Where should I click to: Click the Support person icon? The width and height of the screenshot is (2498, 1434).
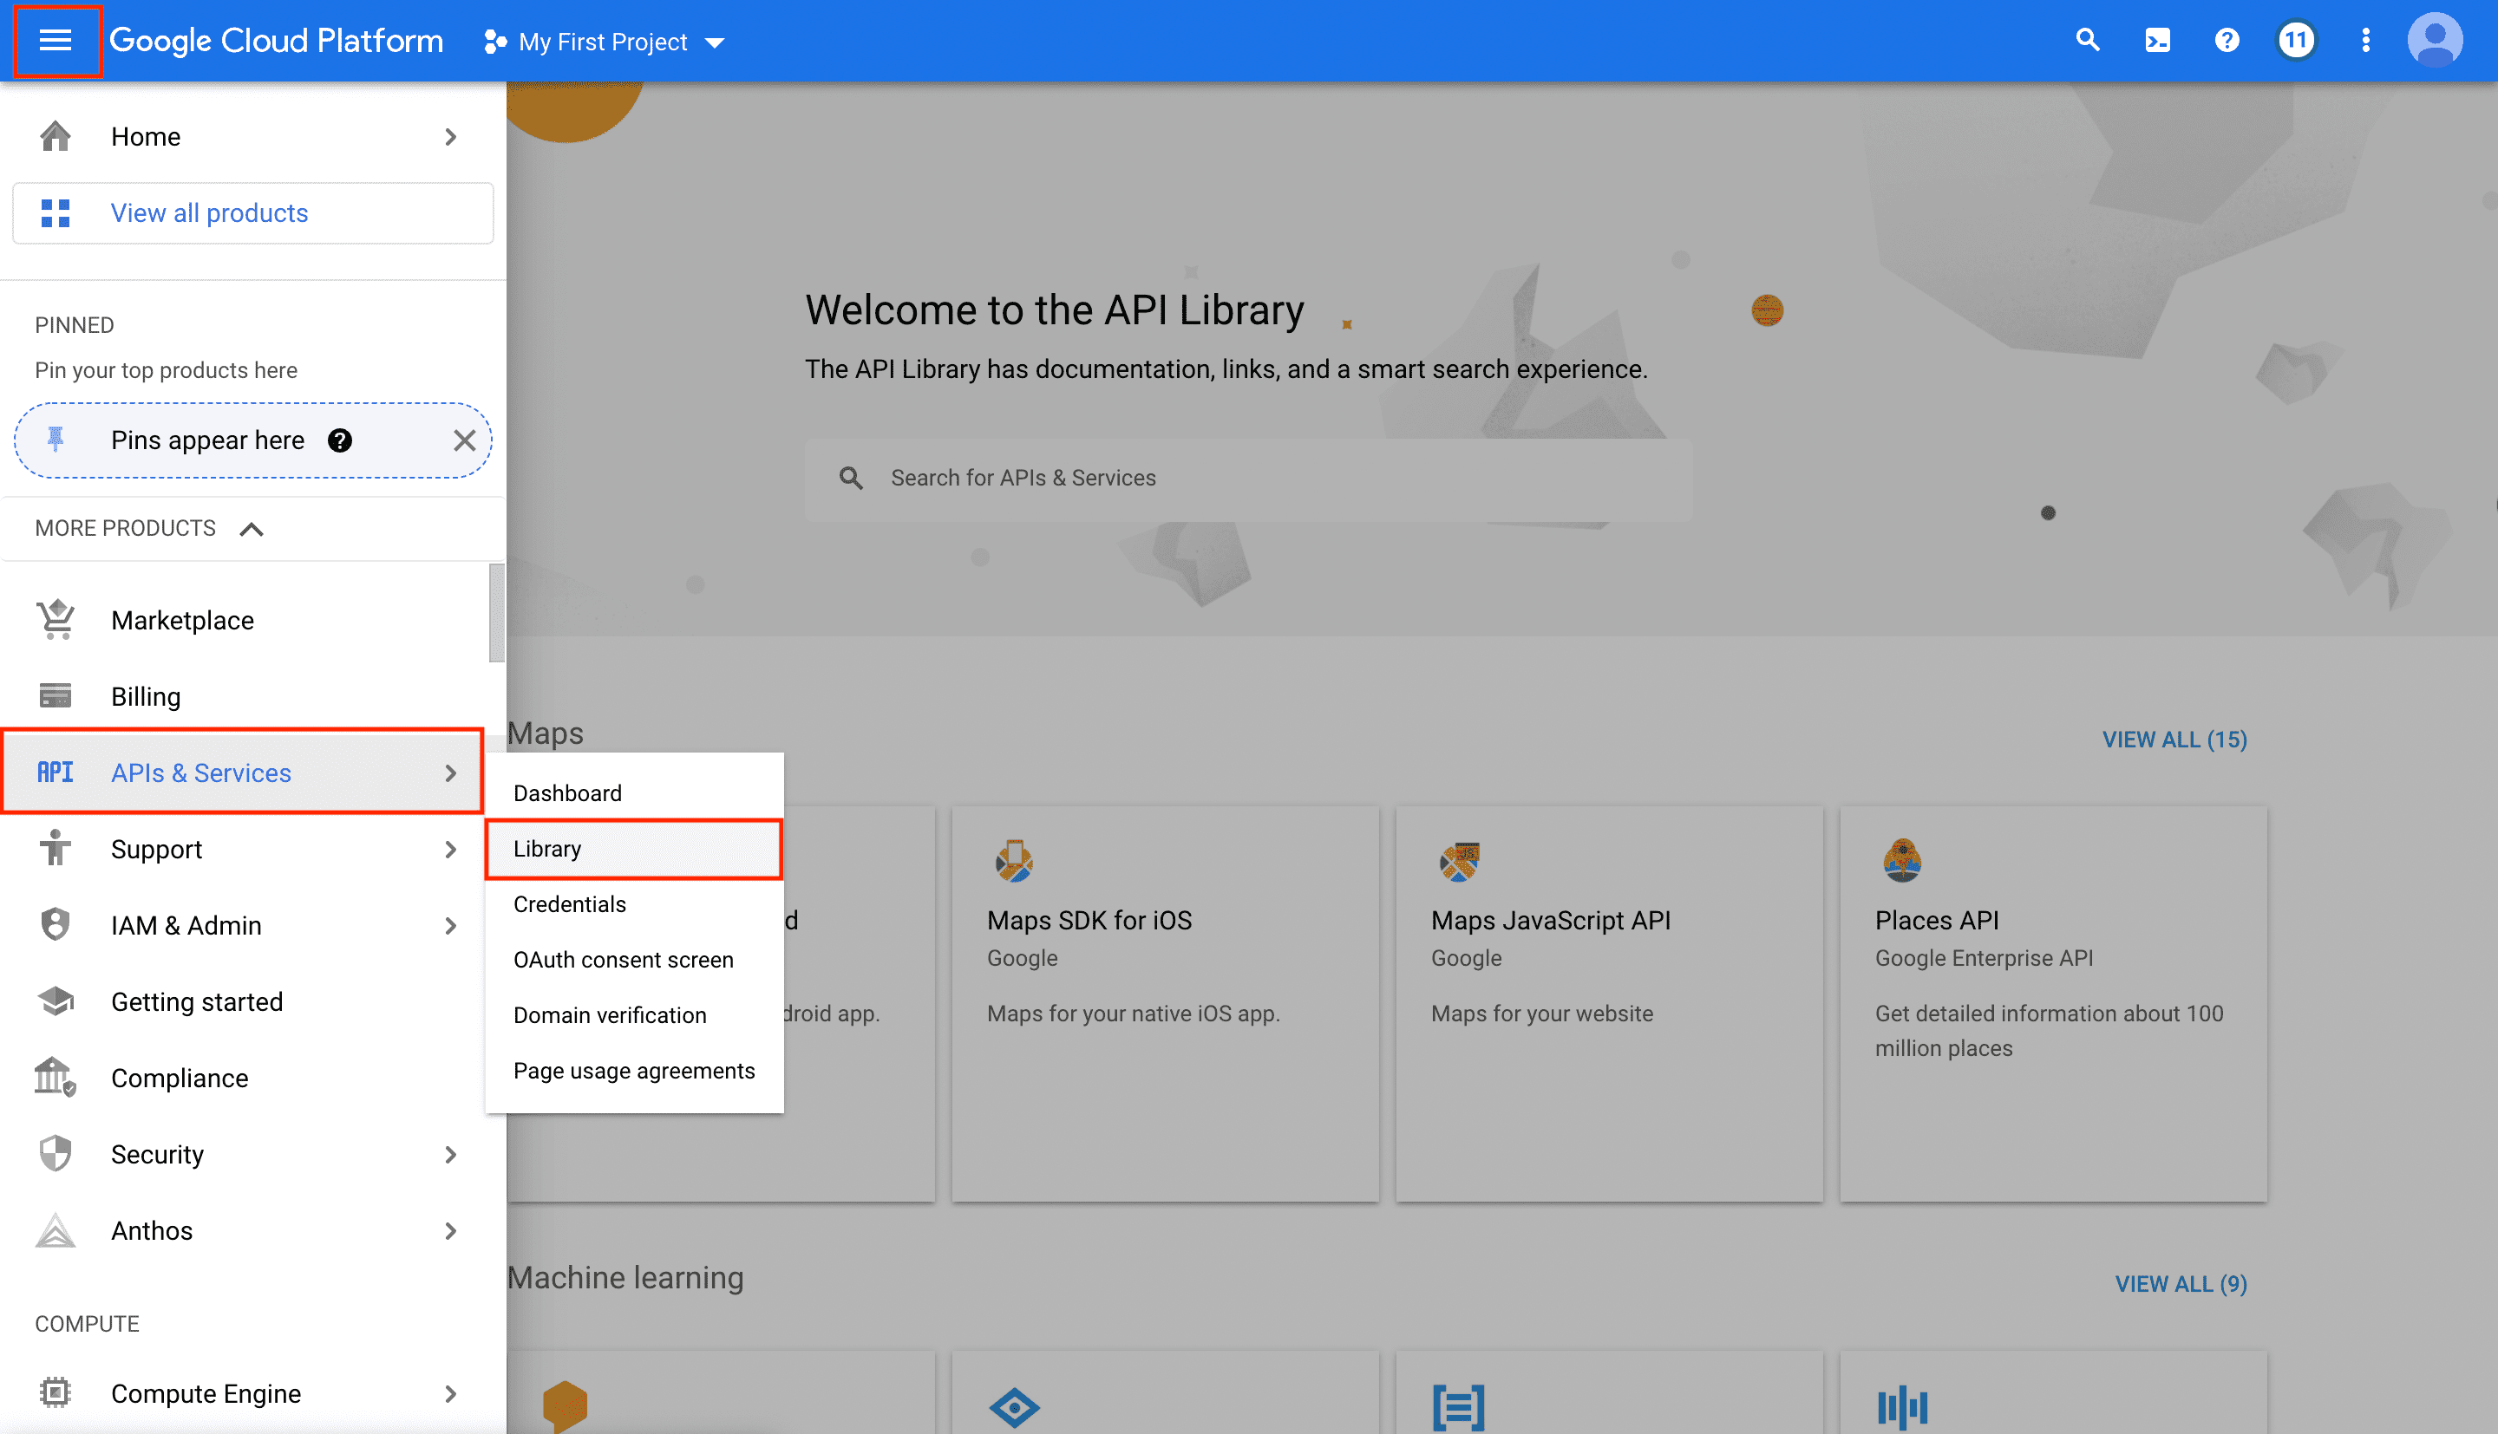pyautogui.click(x=56, y=848)
